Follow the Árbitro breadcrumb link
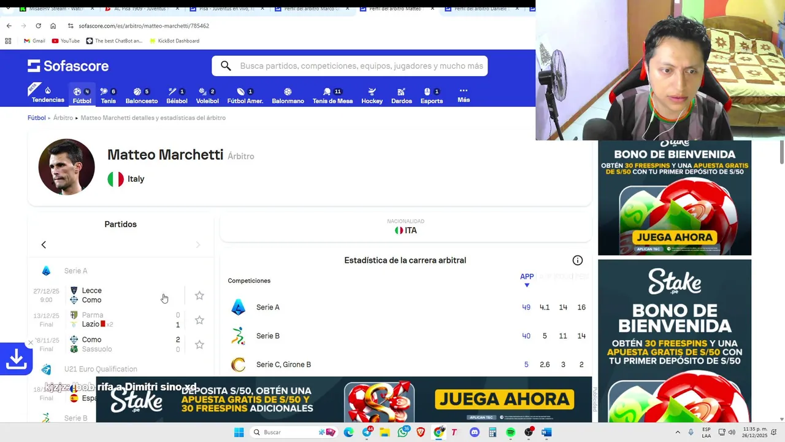Viewport: 785px width, 442px height. point(63,117)
